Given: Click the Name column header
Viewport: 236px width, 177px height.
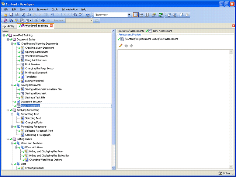Looking at the screenshot, I should point(56,31).
